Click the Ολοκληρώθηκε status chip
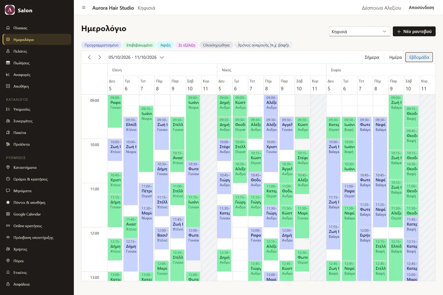The image size is (443, 295). pyautogui.click(x=216, y=45)
